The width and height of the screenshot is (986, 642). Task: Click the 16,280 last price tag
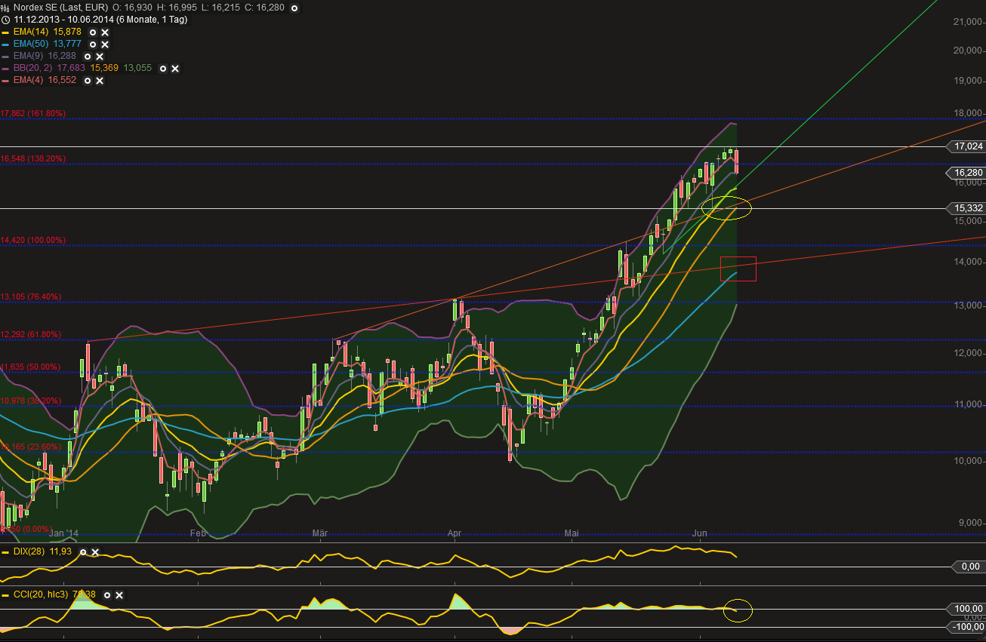coord(967,173)
